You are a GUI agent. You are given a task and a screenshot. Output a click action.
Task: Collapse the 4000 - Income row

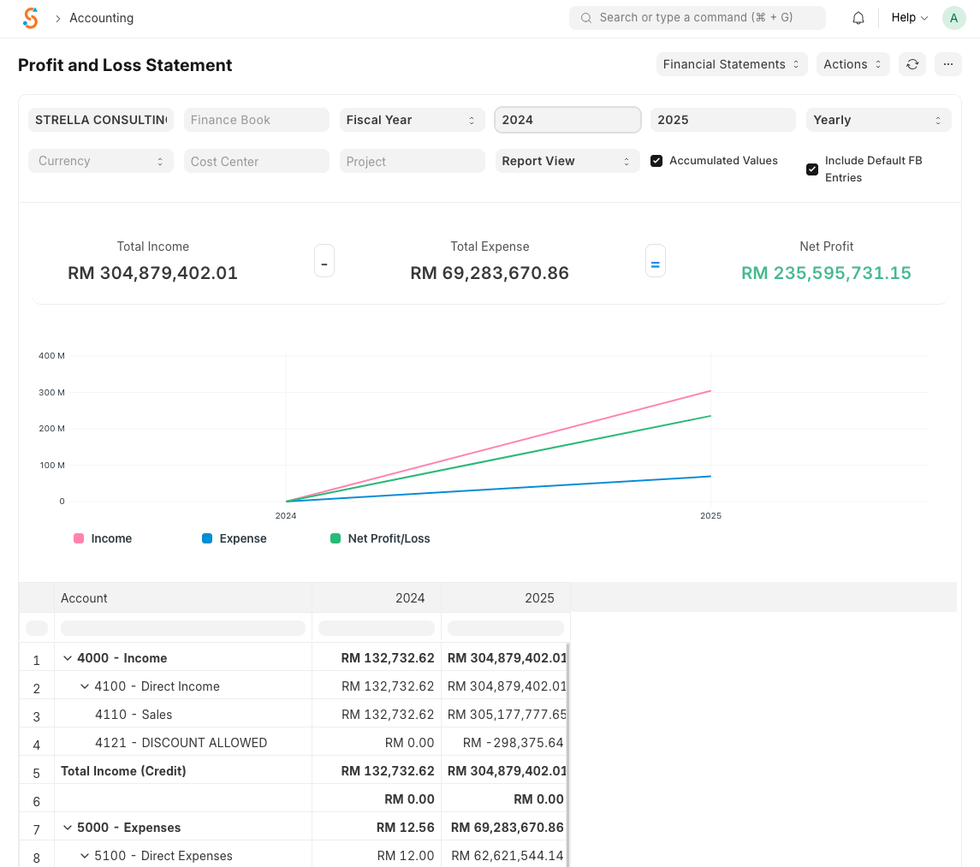tap(68, 658)
